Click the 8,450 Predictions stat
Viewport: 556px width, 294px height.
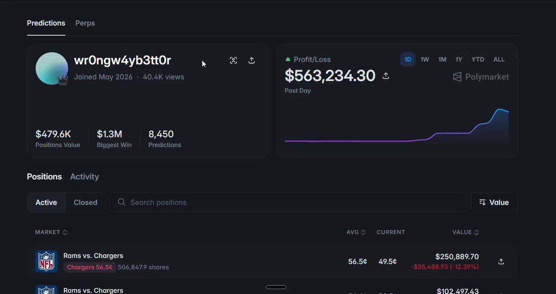point(164,139)
